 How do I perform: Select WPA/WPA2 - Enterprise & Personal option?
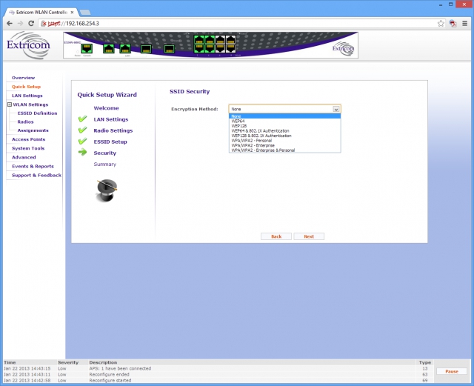(284, 150)
